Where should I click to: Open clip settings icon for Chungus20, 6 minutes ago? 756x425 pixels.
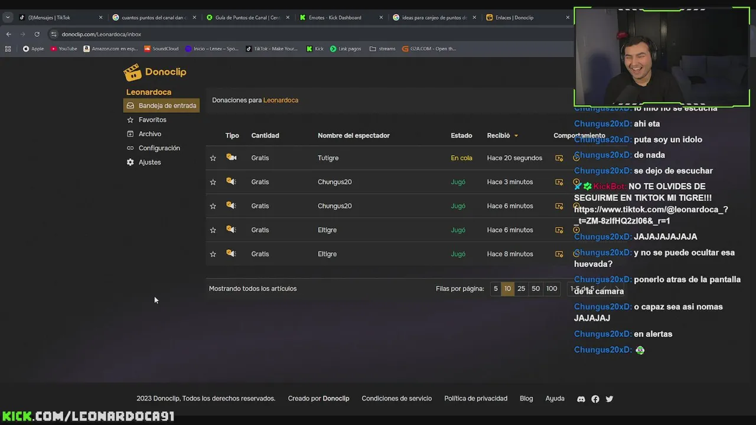[x=559, y=206]
